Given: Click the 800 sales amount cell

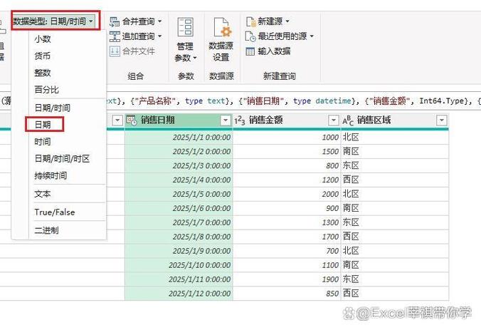Looking at the screenshot, I should point(287,165).
